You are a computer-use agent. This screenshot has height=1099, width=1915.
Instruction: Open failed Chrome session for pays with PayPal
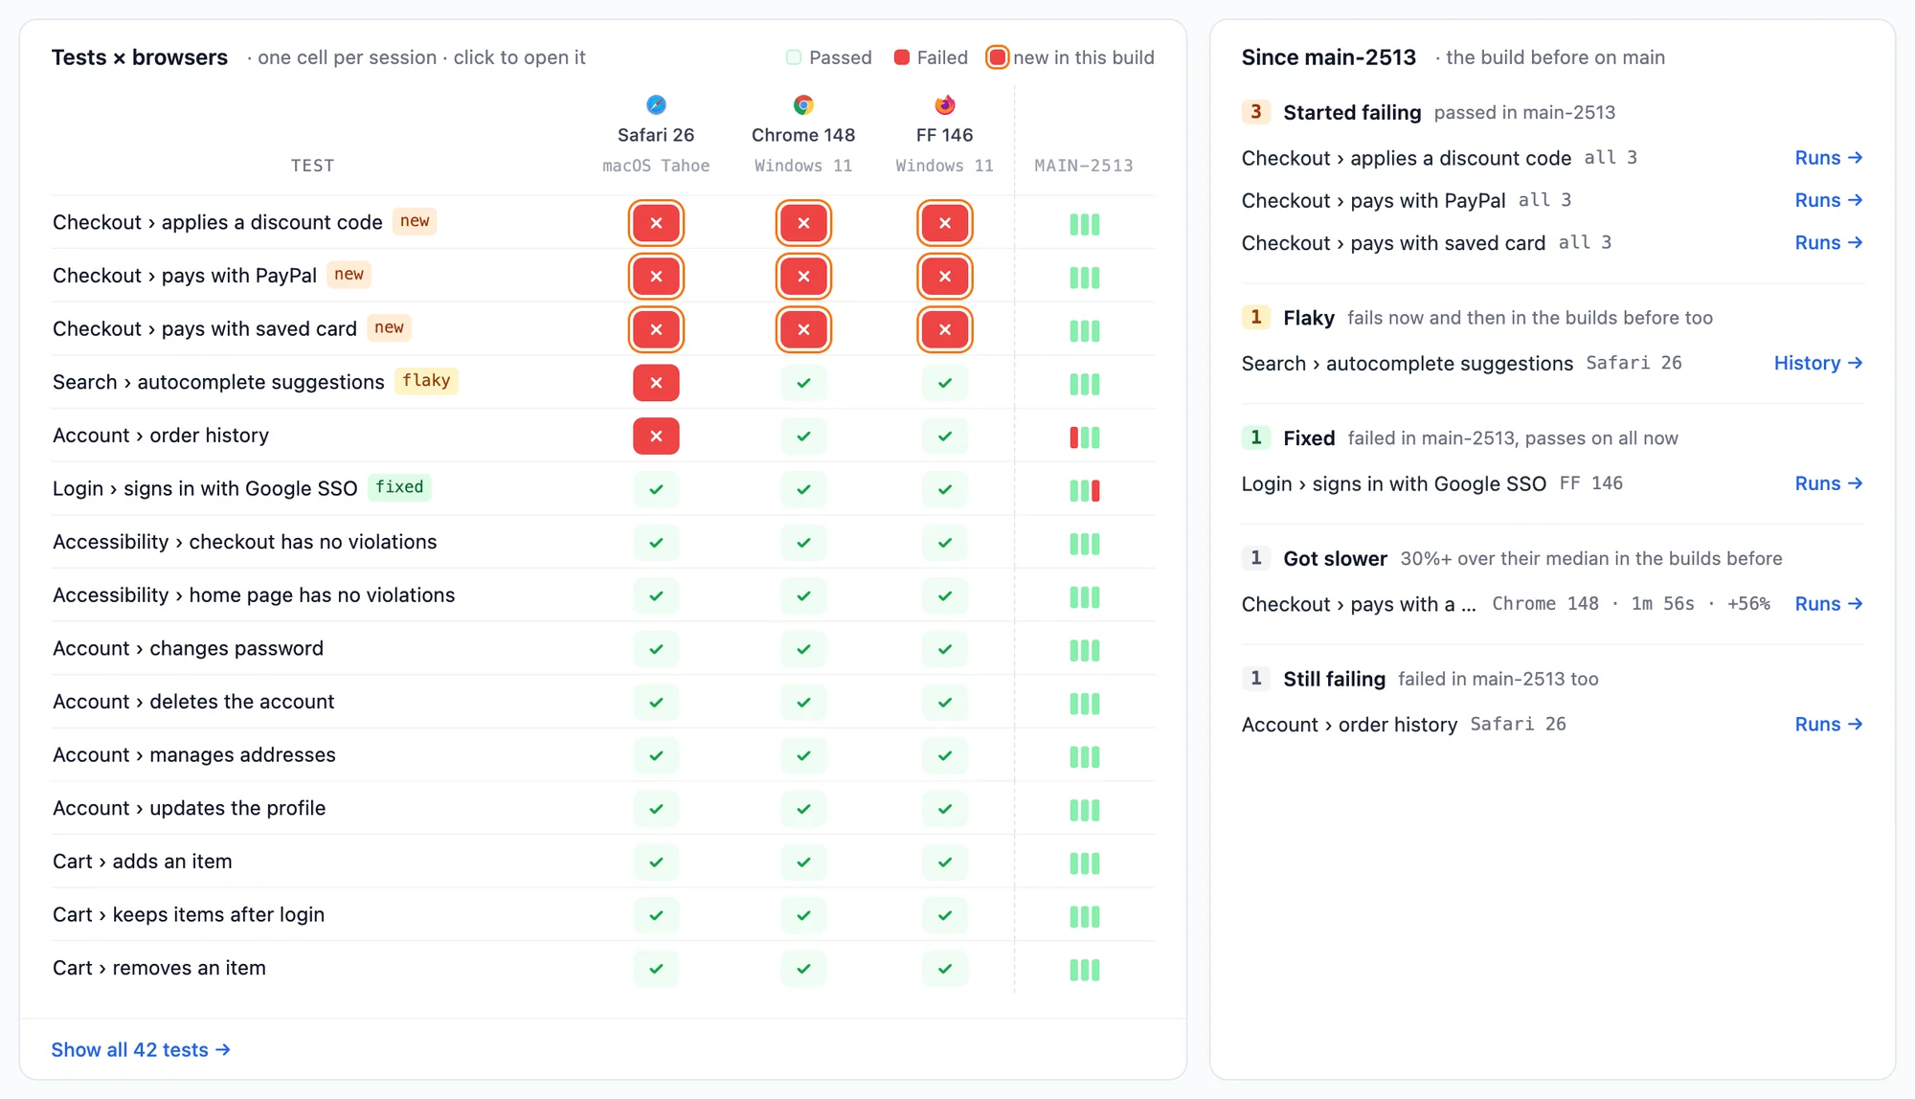click(x=803, y=277)
